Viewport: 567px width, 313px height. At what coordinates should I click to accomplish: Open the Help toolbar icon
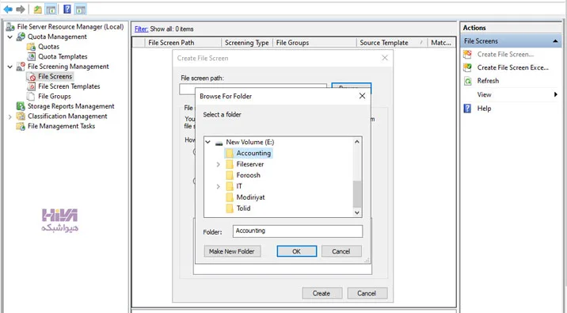click(x=67, y=9)
